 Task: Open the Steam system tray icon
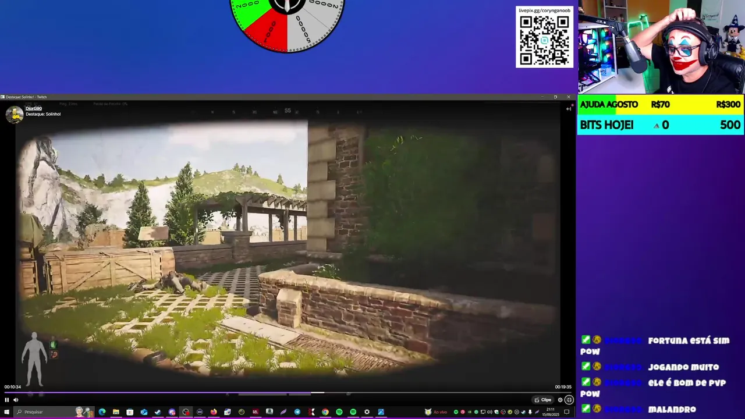point(523,412)
